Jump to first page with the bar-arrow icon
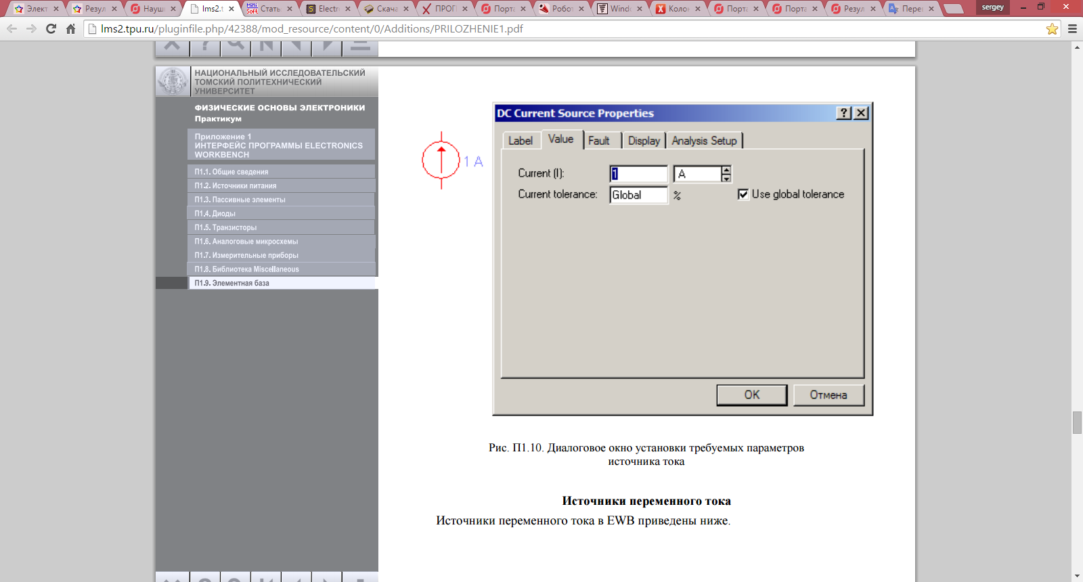The image size is (1083, 582). coord(266,46)
